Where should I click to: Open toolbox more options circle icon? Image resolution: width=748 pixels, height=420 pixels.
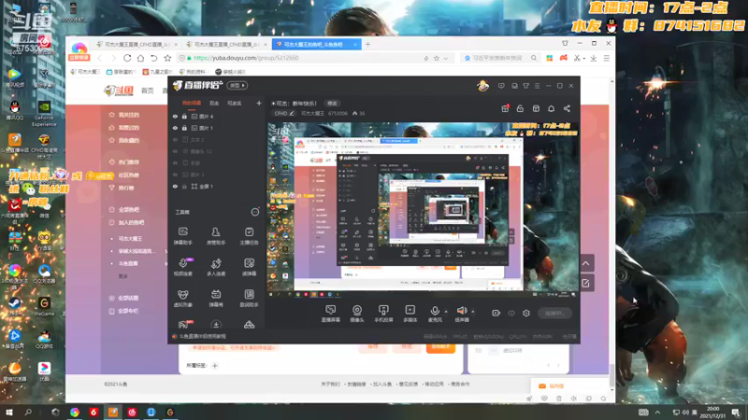pos(255,212)
